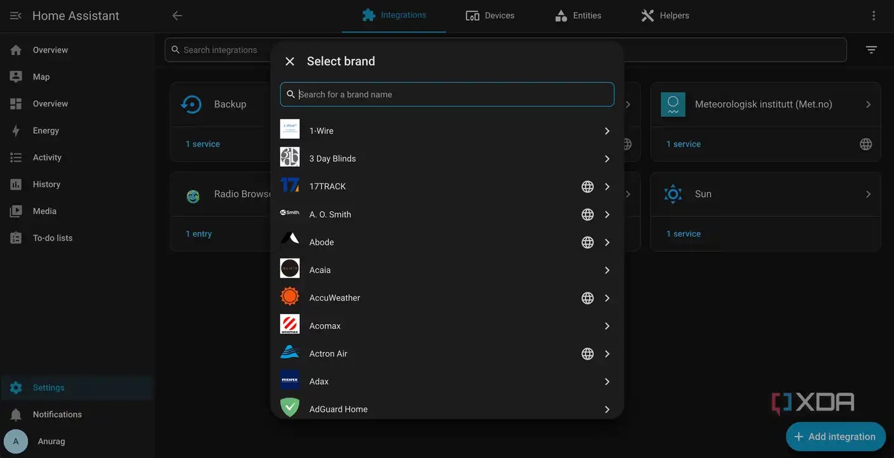Image resolution: width=894 pixels, height=458 pixels.
Task: Open Meteorologisk institutt card chevron
Action: click(868, 104)
